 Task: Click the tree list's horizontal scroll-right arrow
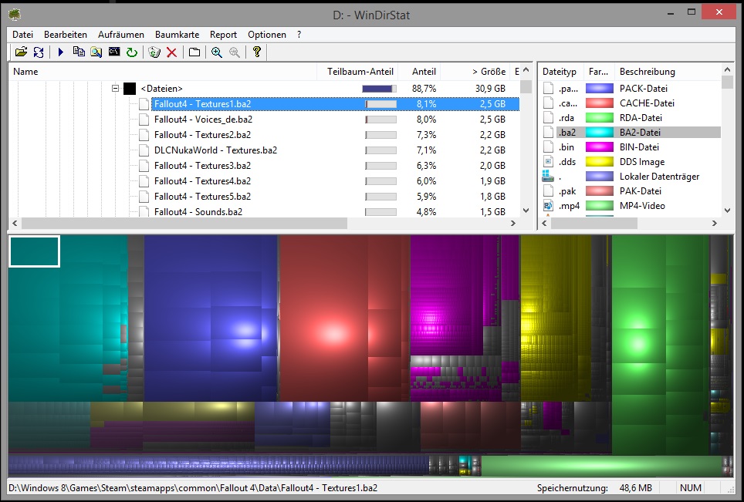tap(513, 223)
